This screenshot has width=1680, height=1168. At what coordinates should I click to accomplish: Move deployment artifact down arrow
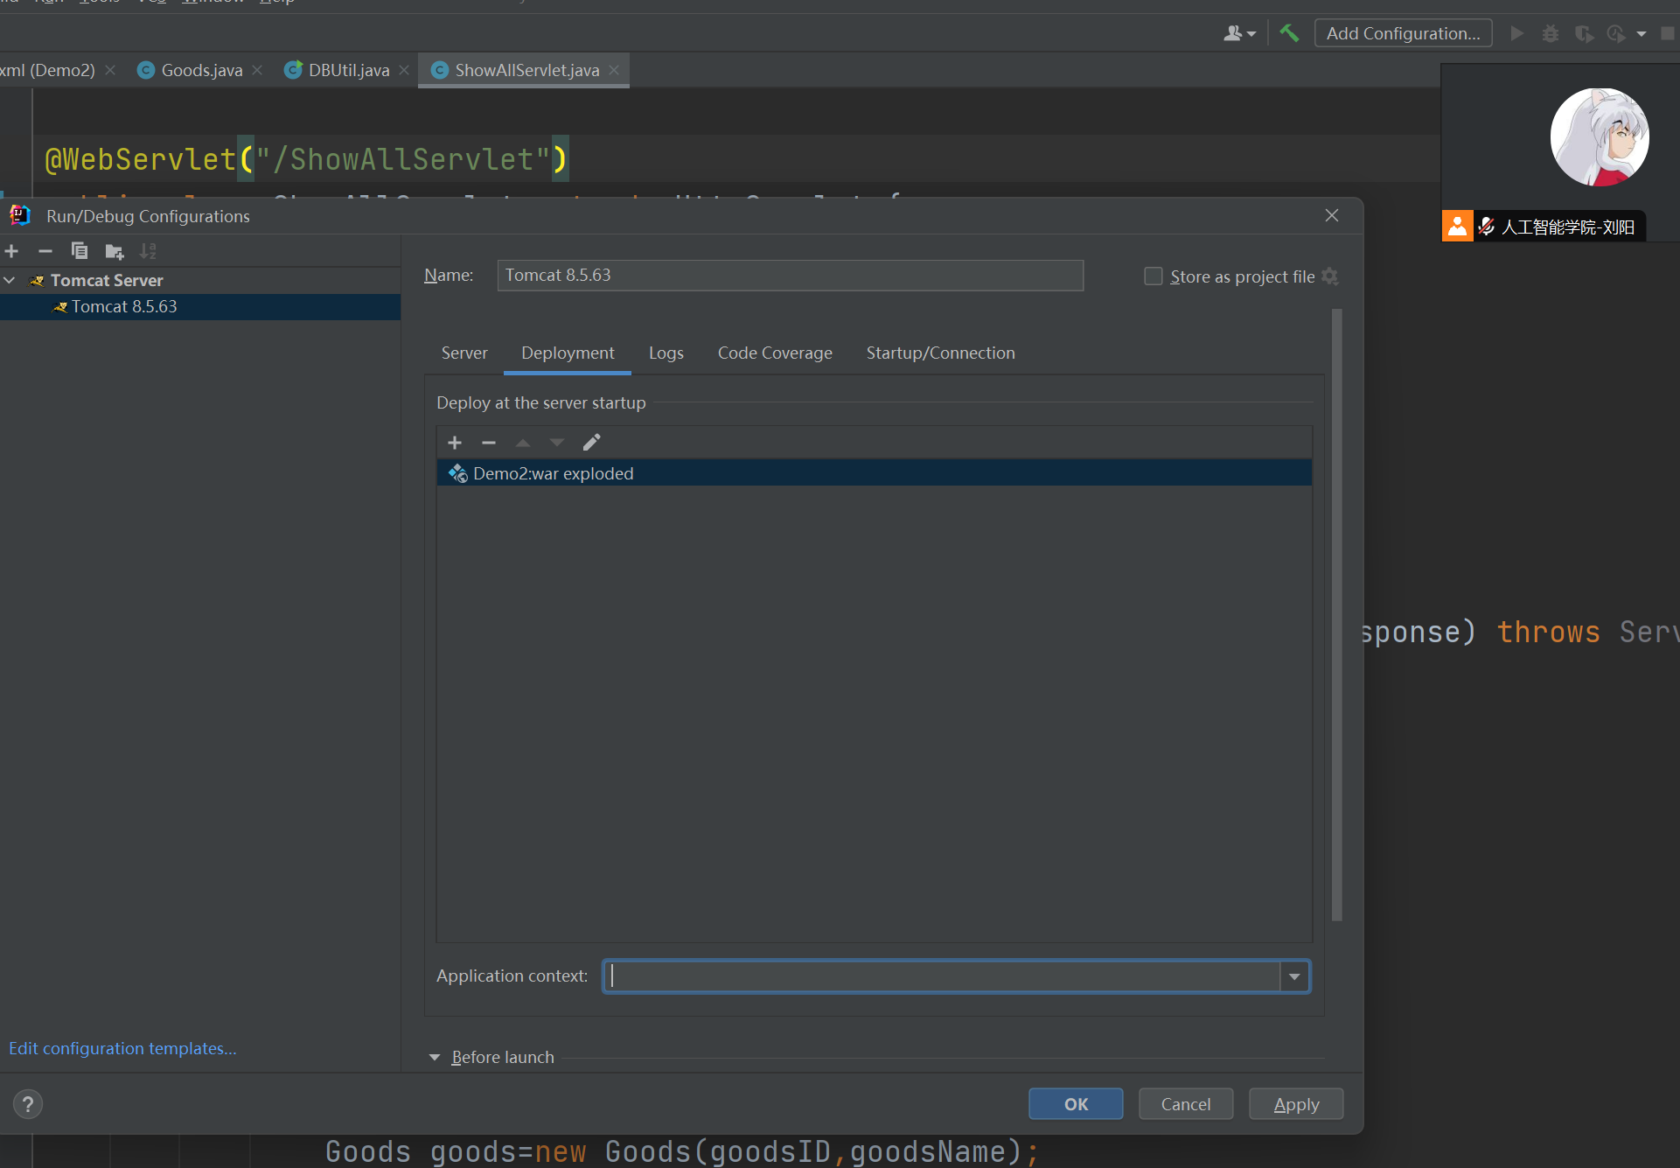point(557,443)
